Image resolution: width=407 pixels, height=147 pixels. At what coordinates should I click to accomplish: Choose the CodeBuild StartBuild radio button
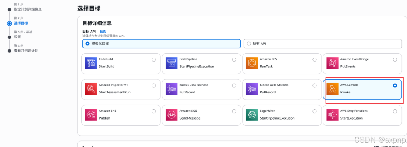click(154, 60)
